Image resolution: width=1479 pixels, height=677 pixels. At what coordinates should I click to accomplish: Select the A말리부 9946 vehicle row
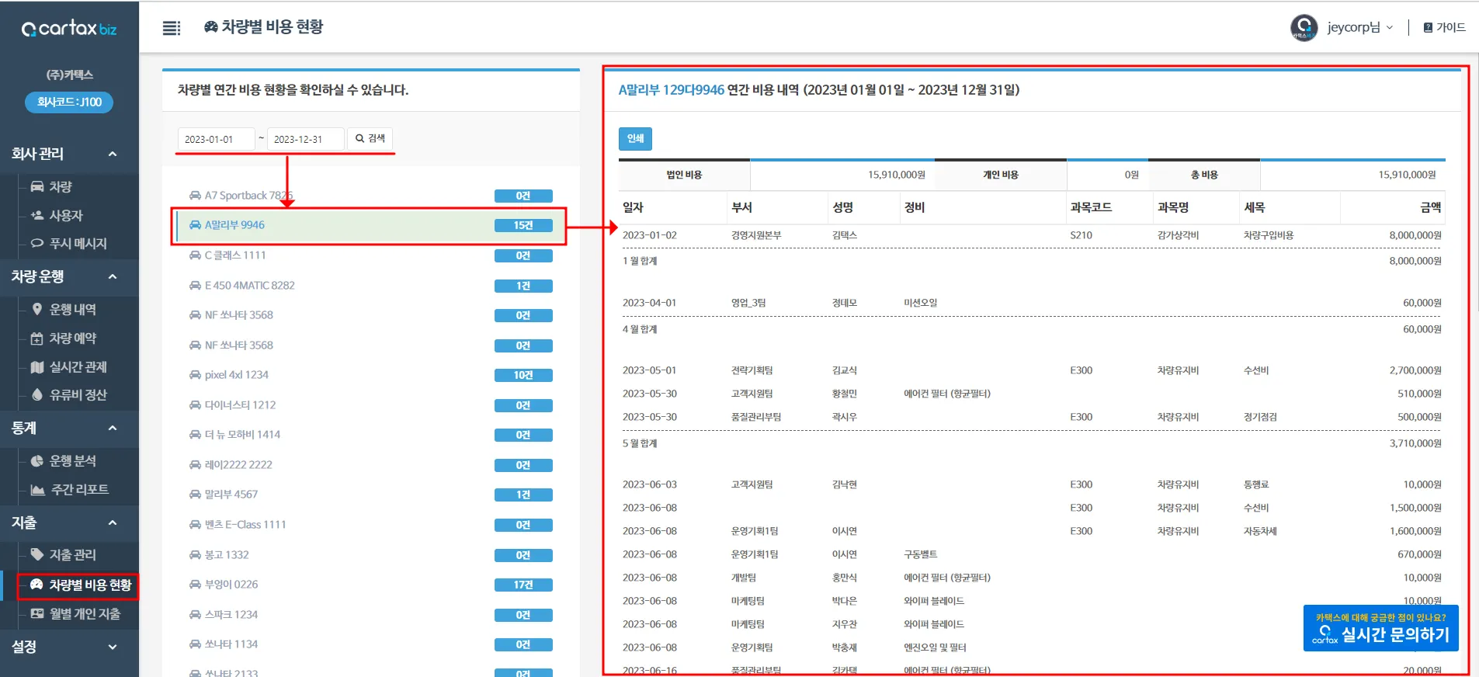pos(371,225)
